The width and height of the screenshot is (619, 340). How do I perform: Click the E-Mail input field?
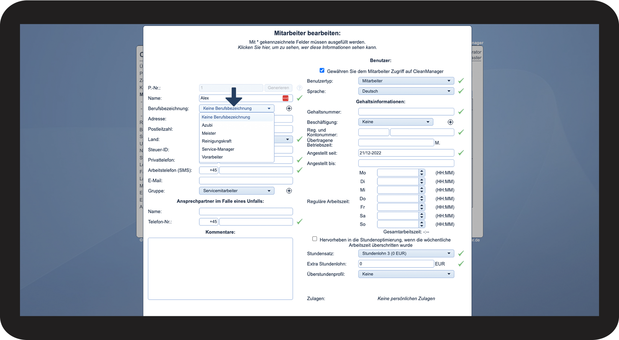(x=246, y=181)
